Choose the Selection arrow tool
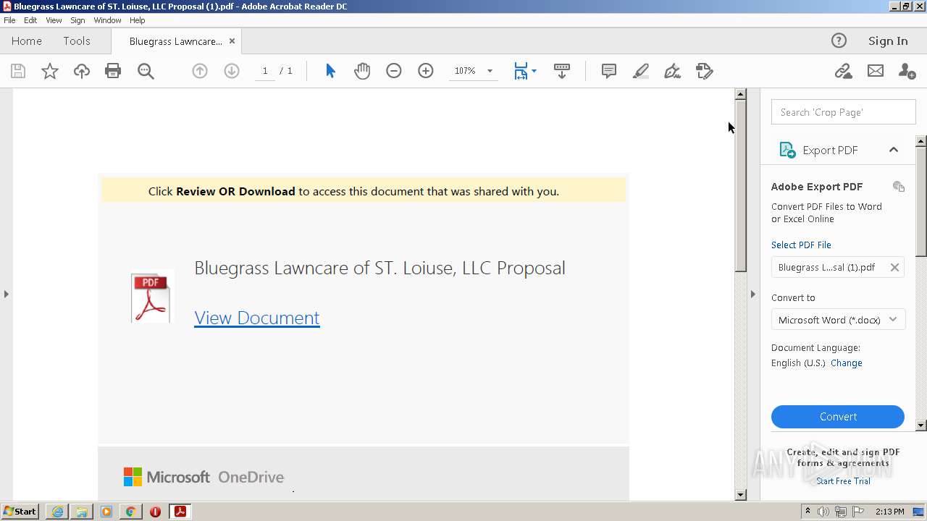This screenshot has width=927, height=521. tap(330, 71)
